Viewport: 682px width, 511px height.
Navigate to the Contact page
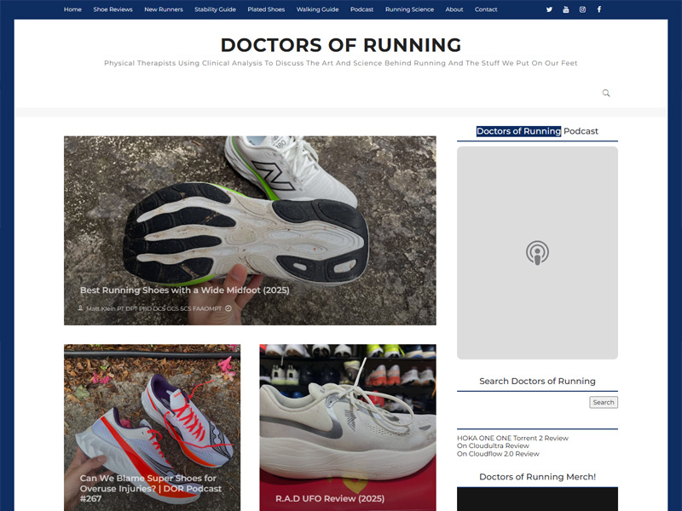pyautogui.click(x=486, y=9)
